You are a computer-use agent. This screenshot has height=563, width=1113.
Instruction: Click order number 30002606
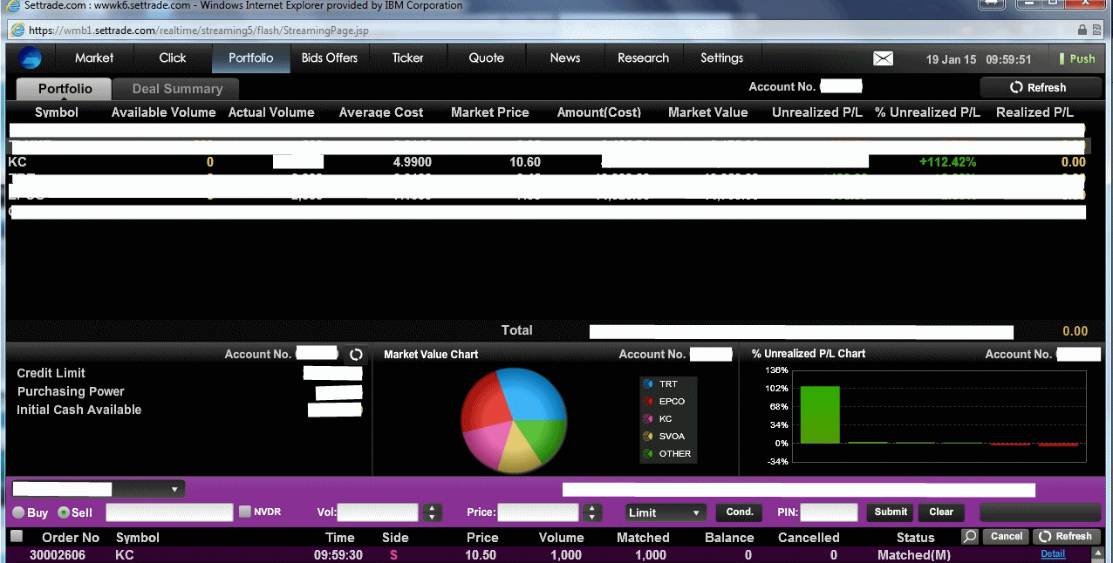click(x=58, y=555)
